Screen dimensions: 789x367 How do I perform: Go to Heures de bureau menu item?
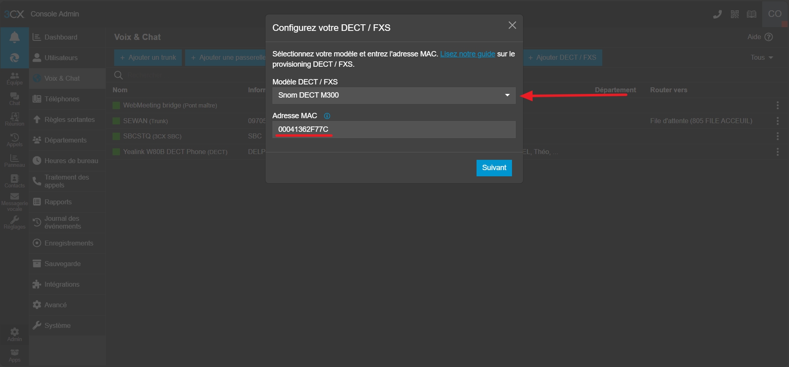(67, 161)
